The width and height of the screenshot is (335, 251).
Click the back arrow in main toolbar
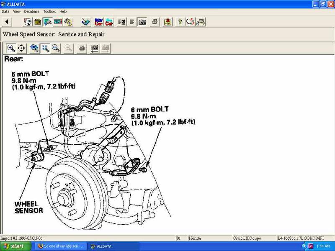(7, 21)
